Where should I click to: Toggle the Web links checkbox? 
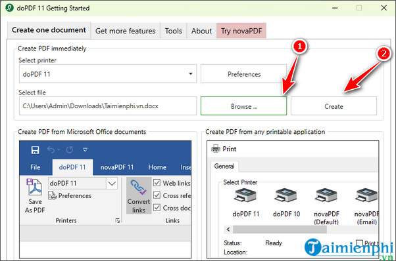(157, 183)
